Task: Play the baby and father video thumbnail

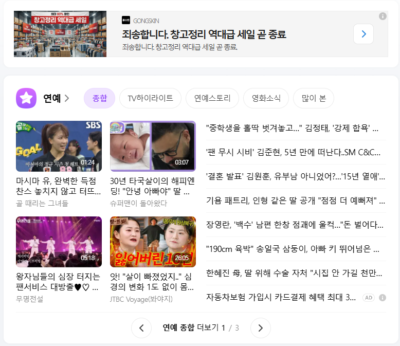Action: [x=153, y=146]
